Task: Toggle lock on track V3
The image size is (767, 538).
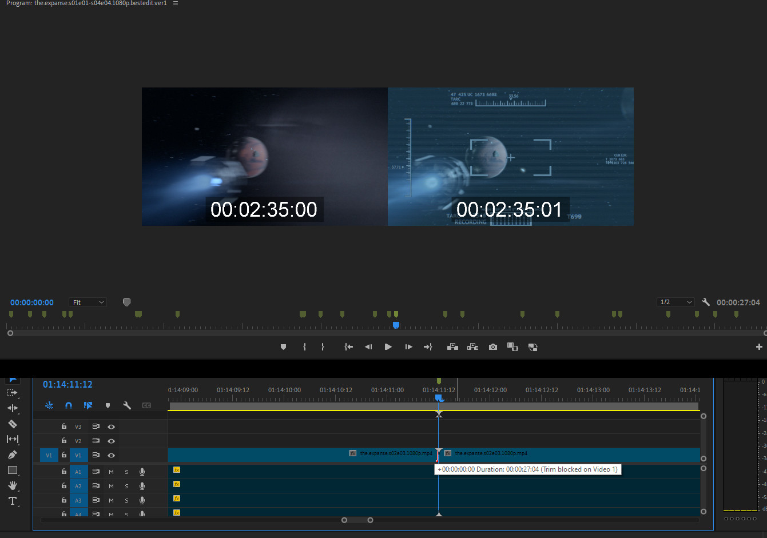Action: point(64,427)
